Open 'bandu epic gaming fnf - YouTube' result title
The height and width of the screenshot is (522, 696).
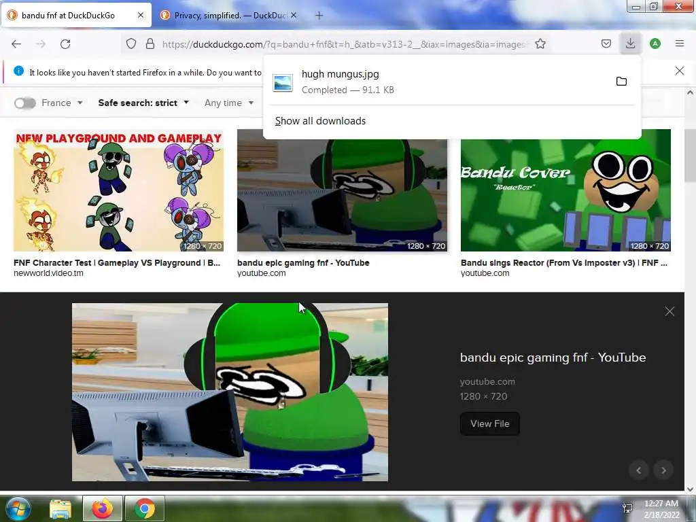(303, 263)
